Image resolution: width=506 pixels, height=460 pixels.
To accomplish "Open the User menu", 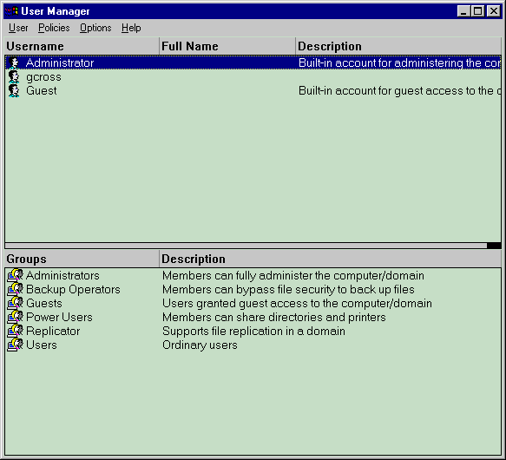I will (18, 28).
